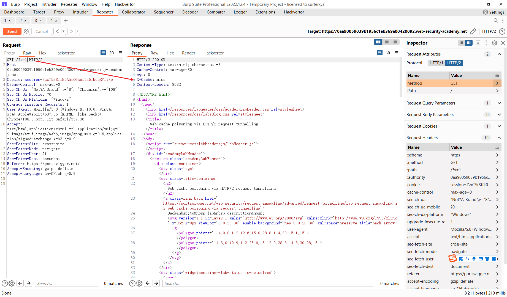This screenshot has height=297, width=507.
Task: Click the orange Send button
Action: coord(12,31)
